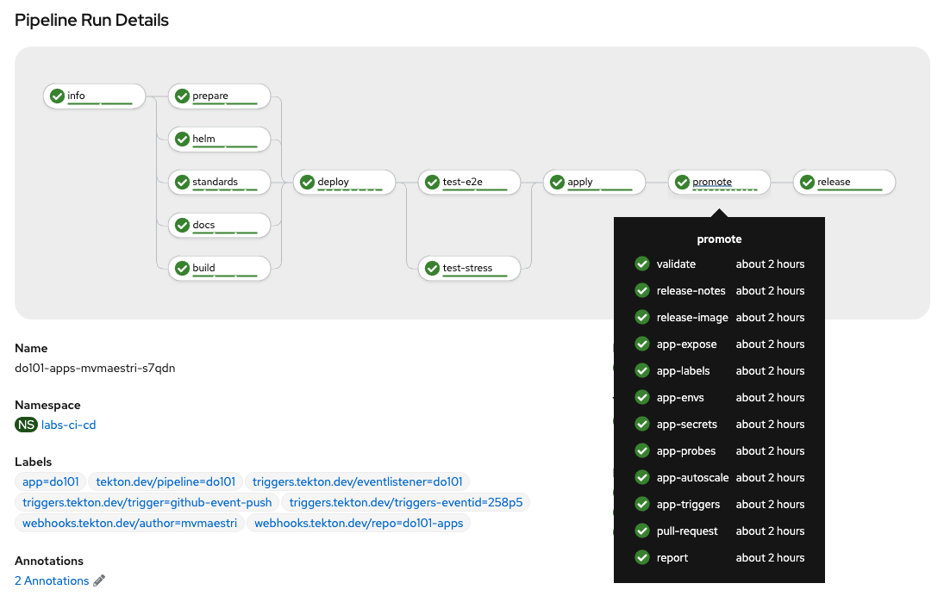
Task: Open the 2 Annotations link
Action: [52, 580]
